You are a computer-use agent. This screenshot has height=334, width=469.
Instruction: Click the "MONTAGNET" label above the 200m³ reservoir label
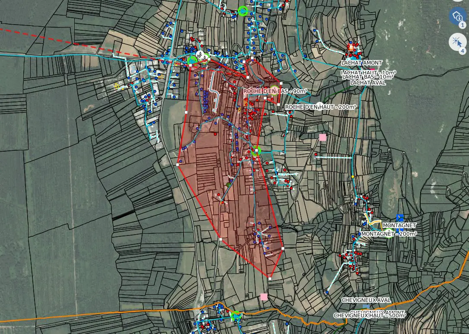399,225
